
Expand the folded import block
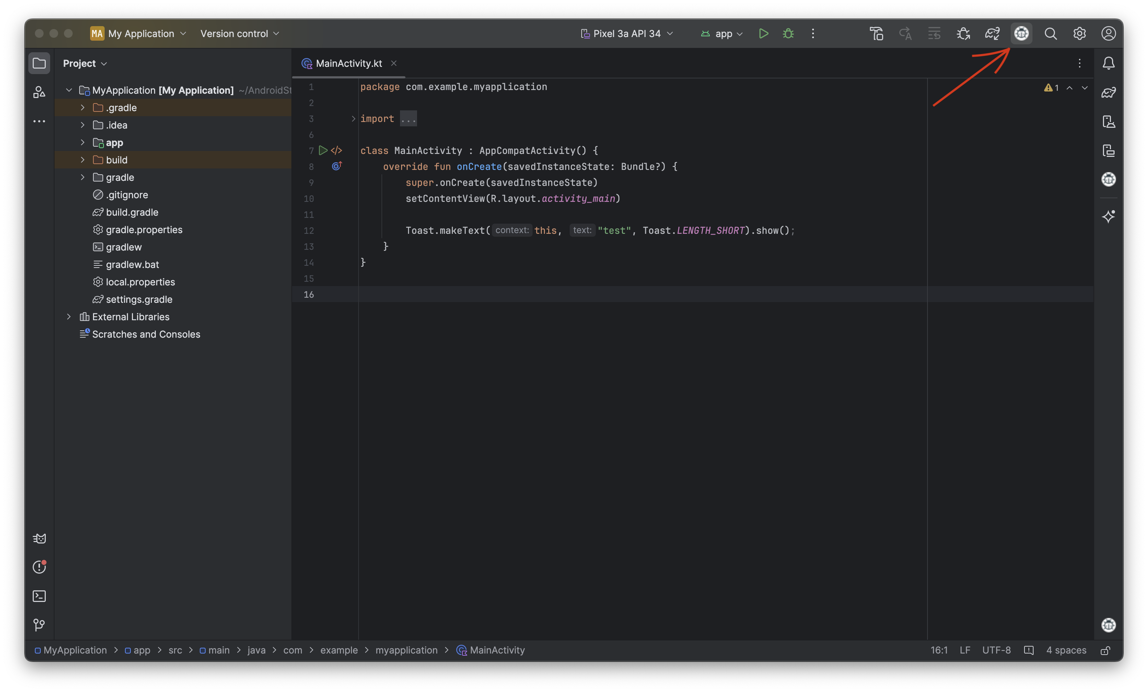click(x=353, y=119)
